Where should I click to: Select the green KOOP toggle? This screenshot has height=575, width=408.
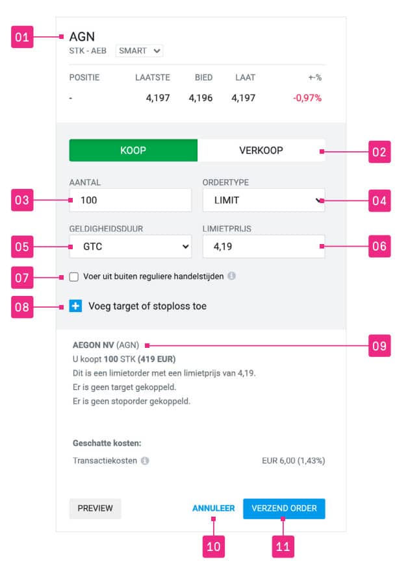click(133, 151)
